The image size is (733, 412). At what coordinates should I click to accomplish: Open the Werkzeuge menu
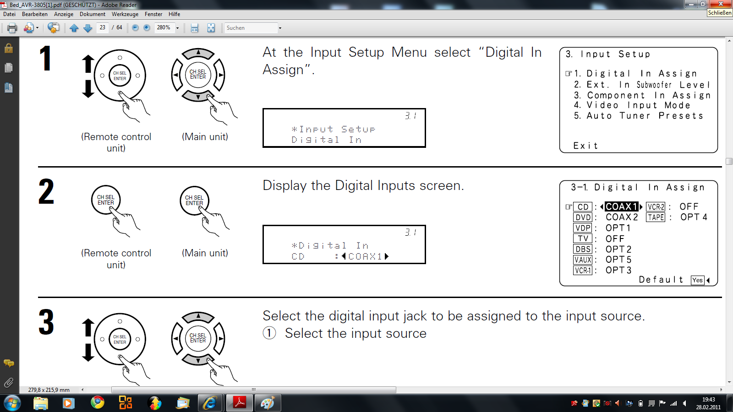(x=125, y=14)
